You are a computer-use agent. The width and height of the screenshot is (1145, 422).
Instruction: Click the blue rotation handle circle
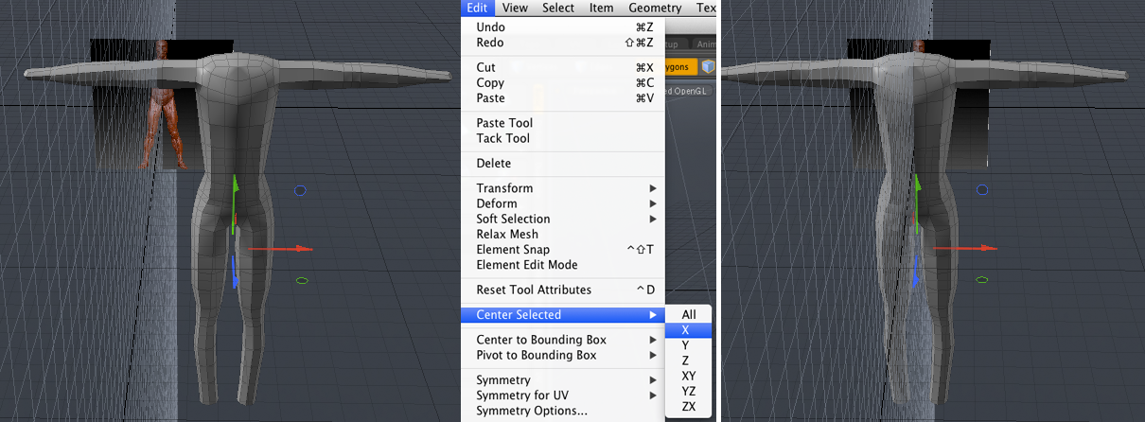click(300, 191)
